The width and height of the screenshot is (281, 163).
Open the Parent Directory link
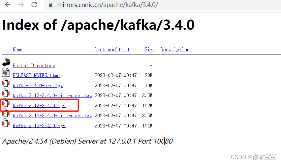pyautogui.click(x=34, y=66)
